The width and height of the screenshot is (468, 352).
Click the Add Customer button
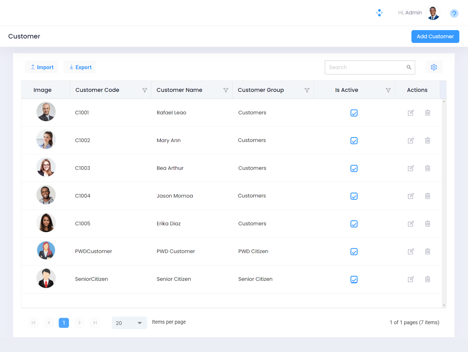(435, 37)
